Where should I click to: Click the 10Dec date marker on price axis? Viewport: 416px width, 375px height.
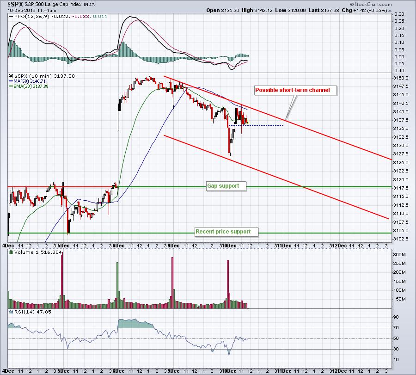(x=229, y=246)
